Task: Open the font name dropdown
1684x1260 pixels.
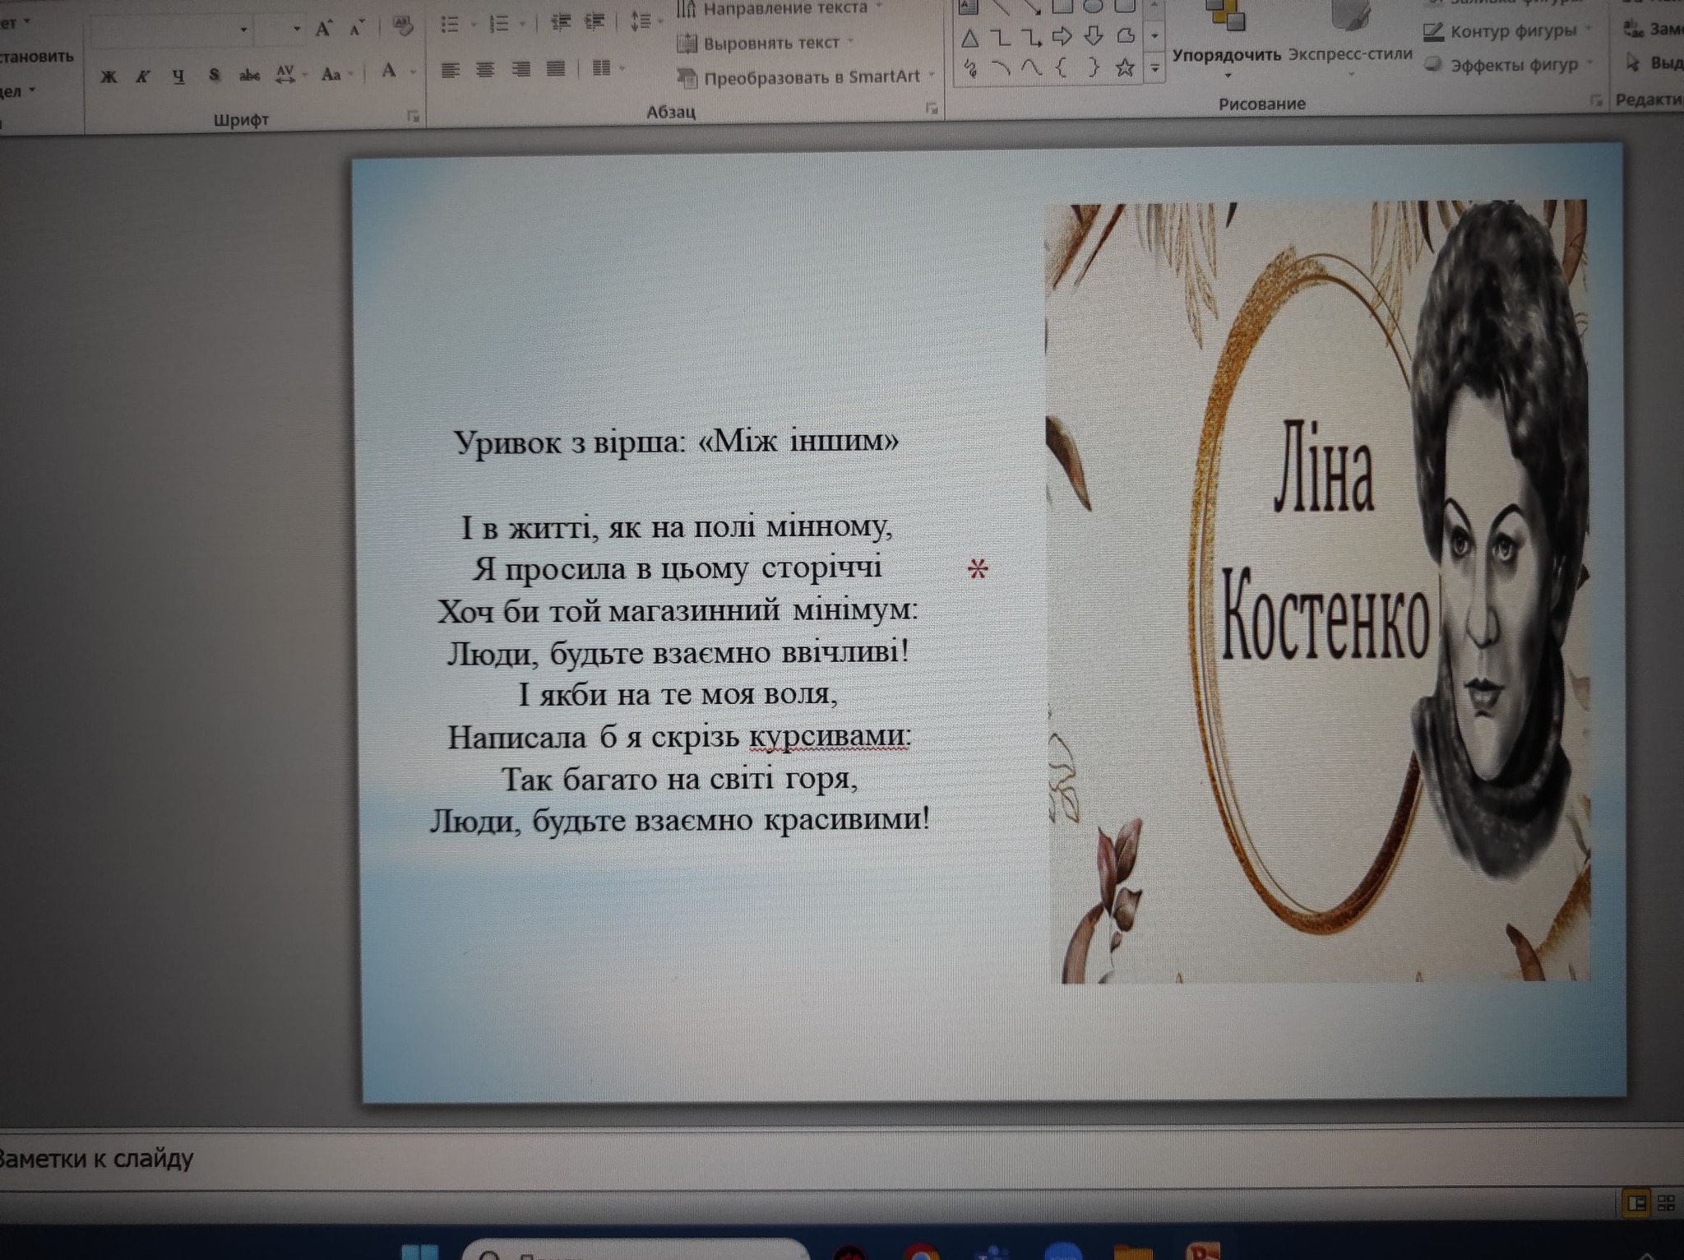Action: (x=243, y=30)
